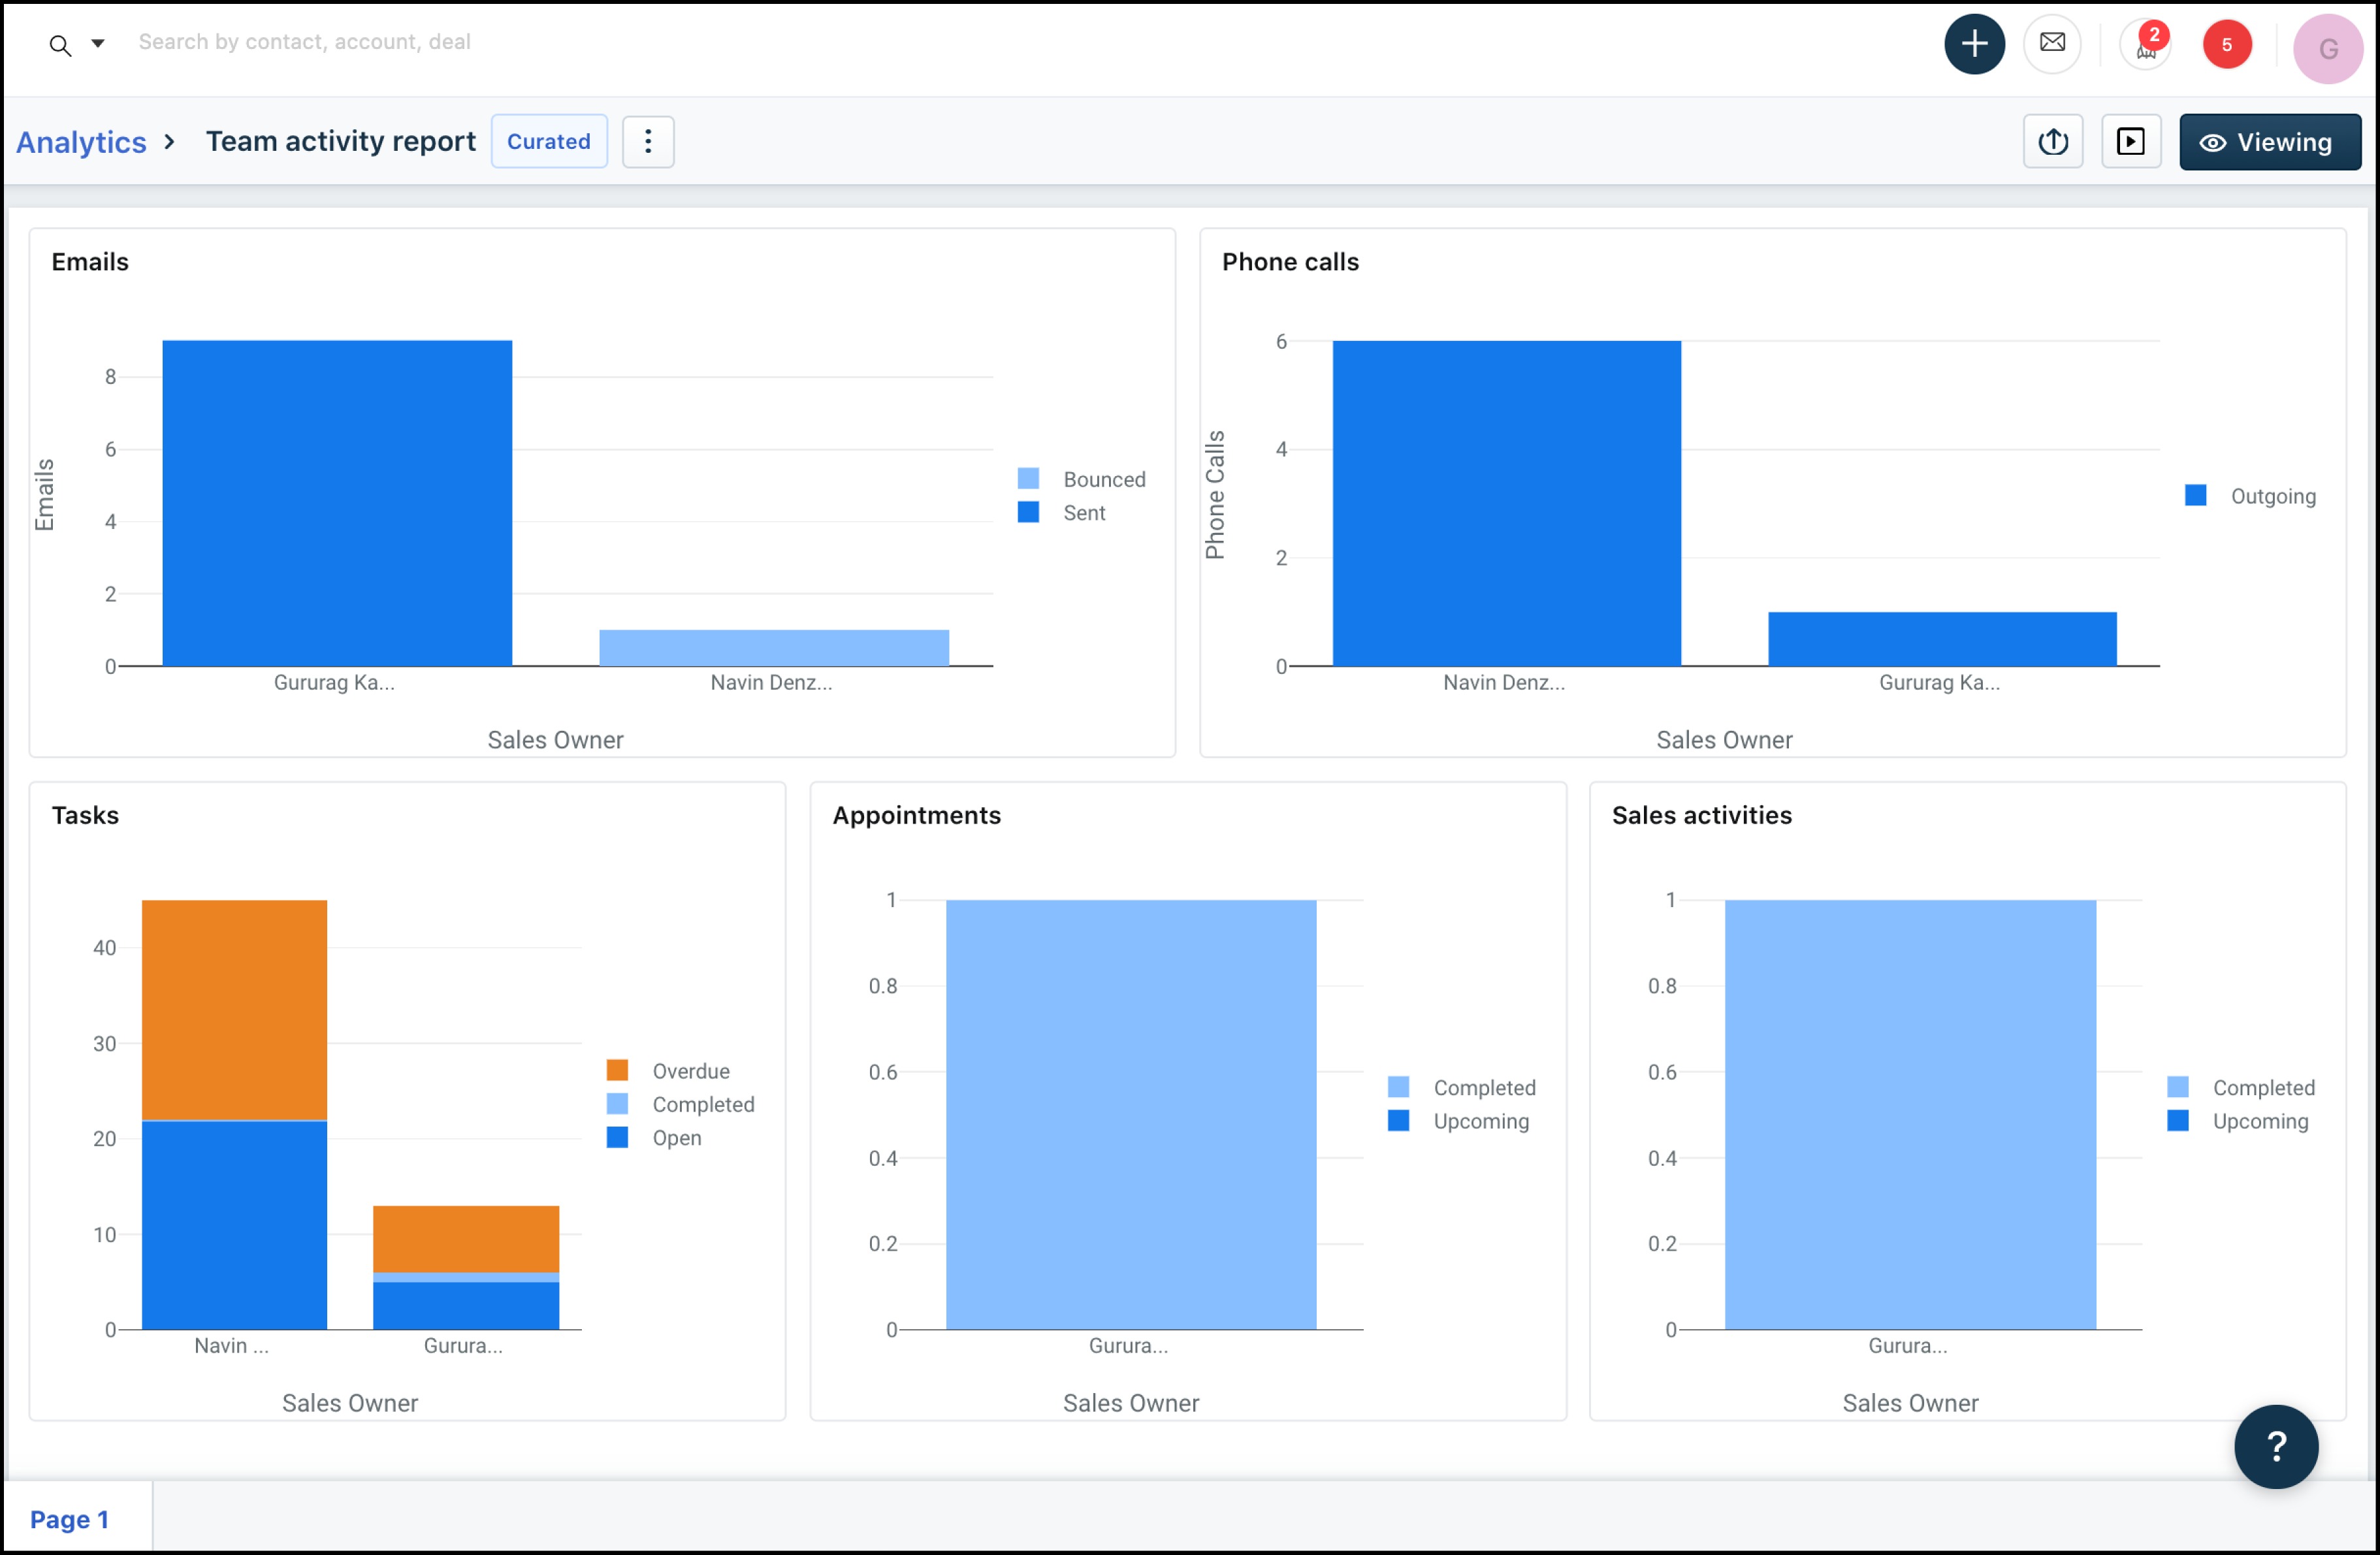Viewport: 2380px width, 1555px height.
Task: Focus the contact, account, deal search field
Action: tap(304, 42)
